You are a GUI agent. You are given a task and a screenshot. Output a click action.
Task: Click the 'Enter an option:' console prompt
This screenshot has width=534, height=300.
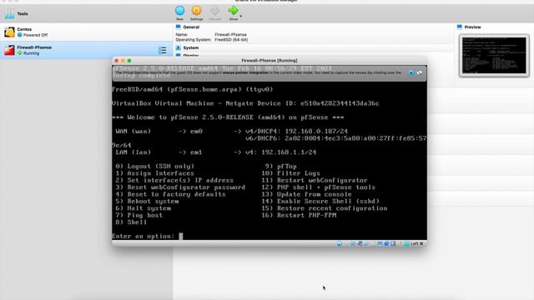tap(143, 236)
